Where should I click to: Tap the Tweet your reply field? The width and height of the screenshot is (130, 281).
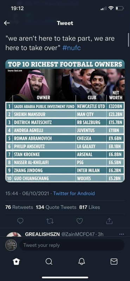point(72,245)
